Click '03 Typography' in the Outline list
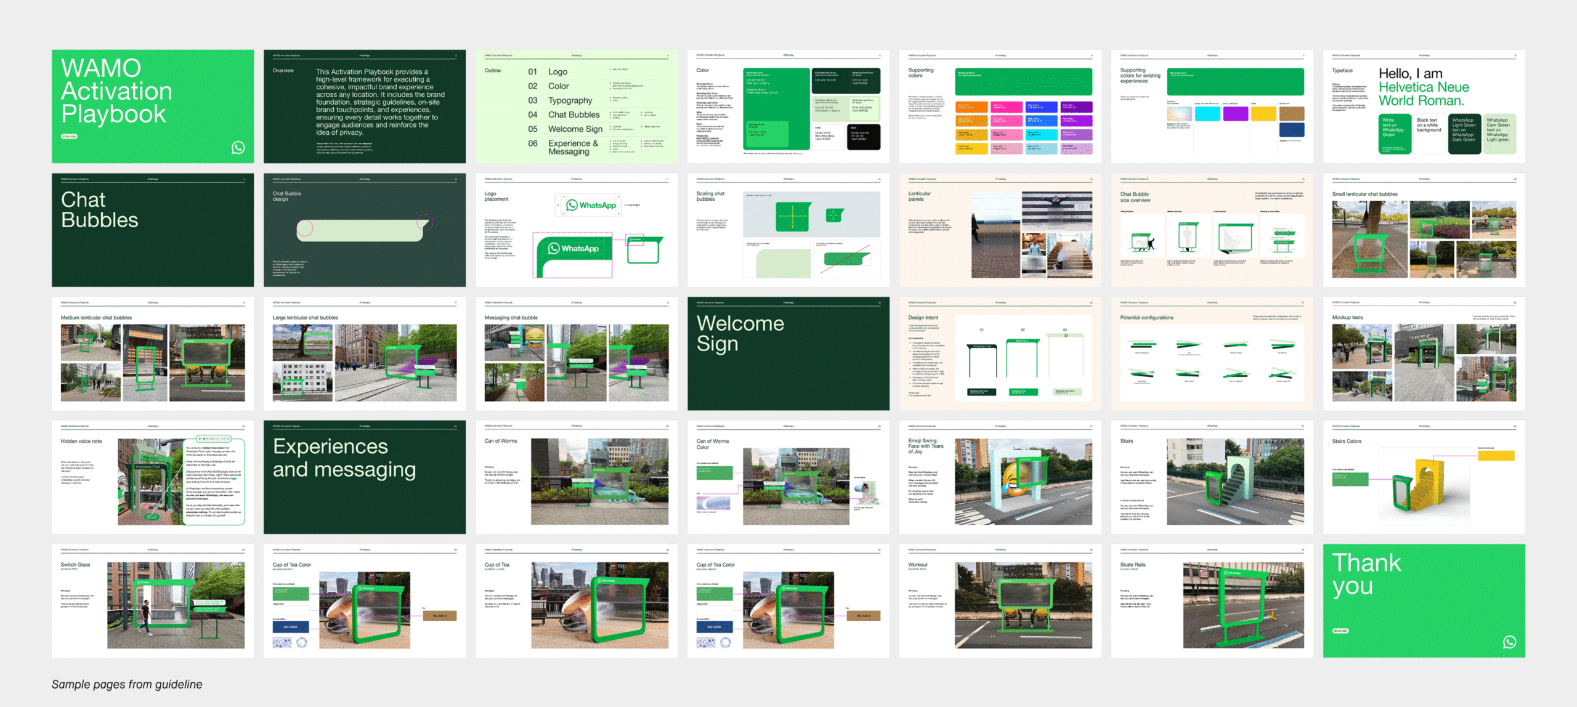Image resolution: width=1577 pixels, height=707 pixels. click(560, 100)
